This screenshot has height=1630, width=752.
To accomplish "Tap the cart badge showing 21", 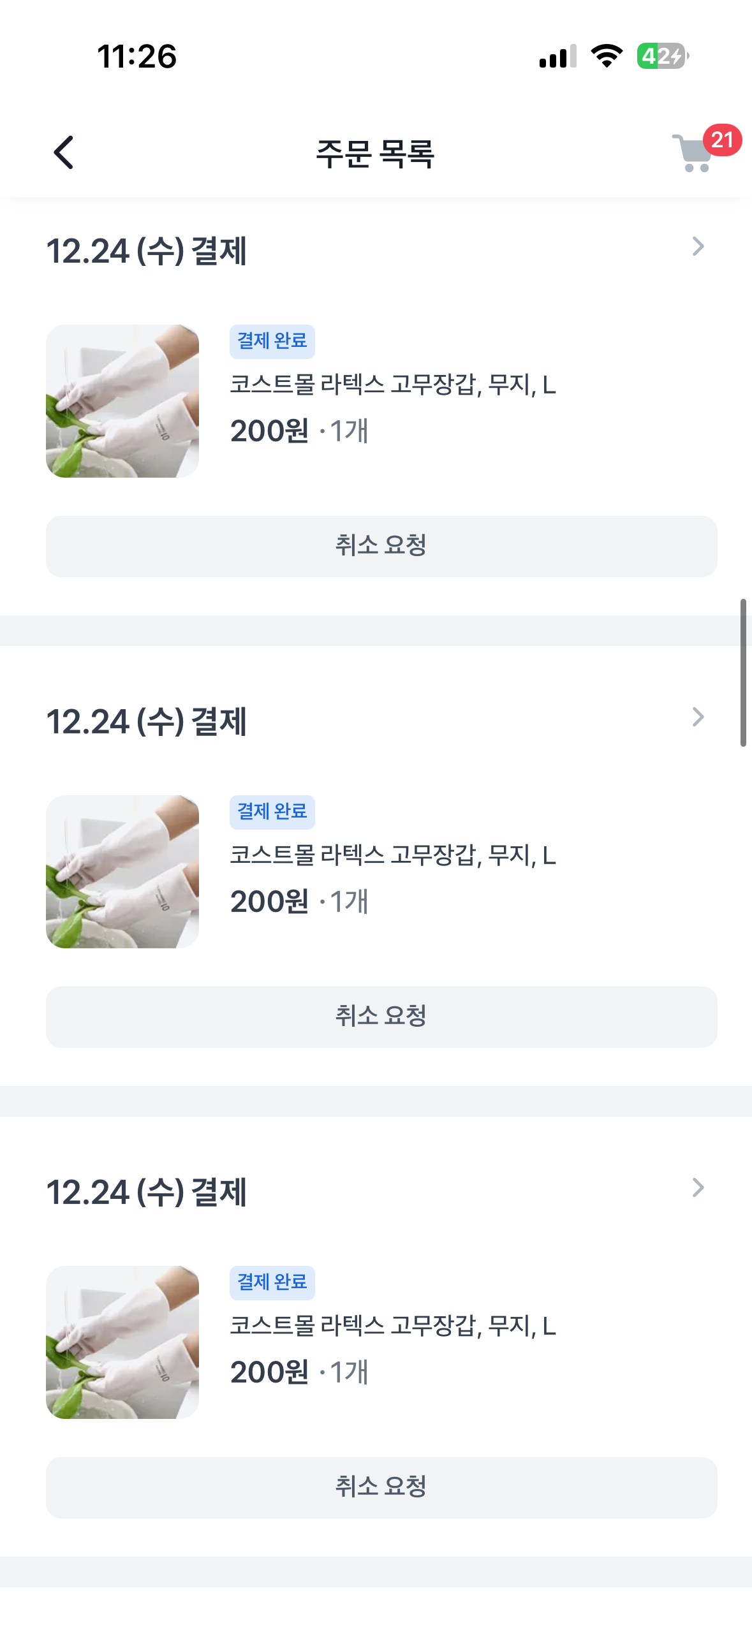I will point(722,140).
